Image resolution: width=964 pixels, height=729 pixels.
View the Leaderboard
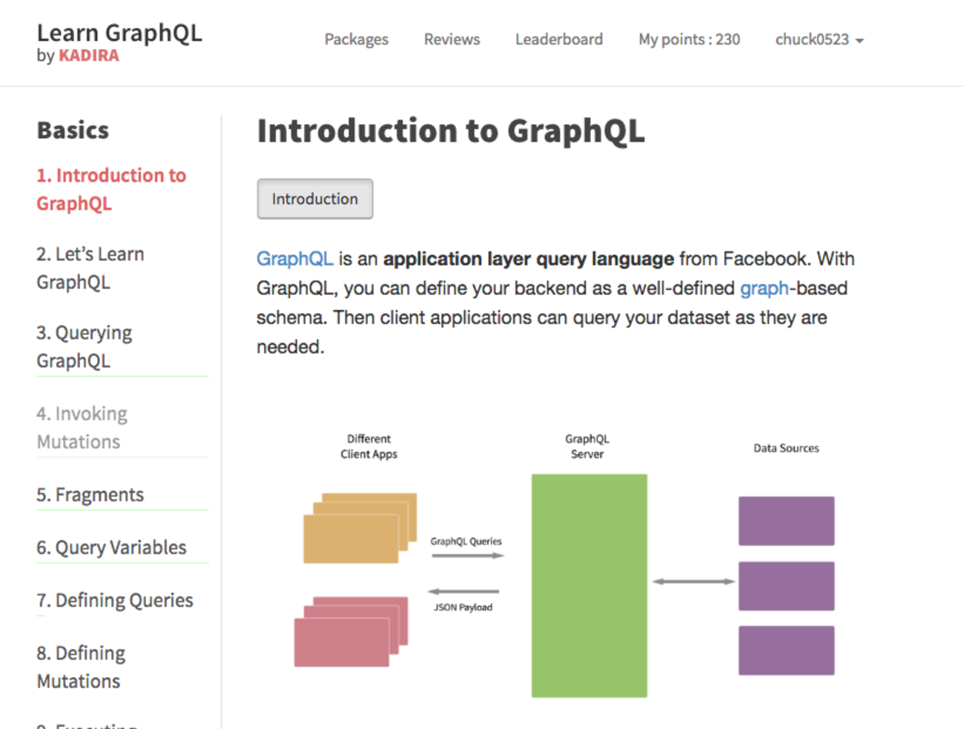559,39
